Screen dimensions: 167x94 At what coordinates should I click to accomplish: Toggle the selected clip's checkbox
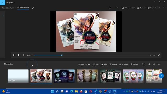click(x=50, y=71)
